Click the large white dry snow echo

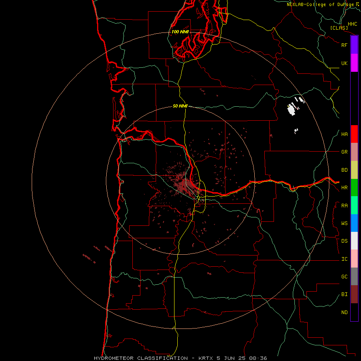pos(292,110)
